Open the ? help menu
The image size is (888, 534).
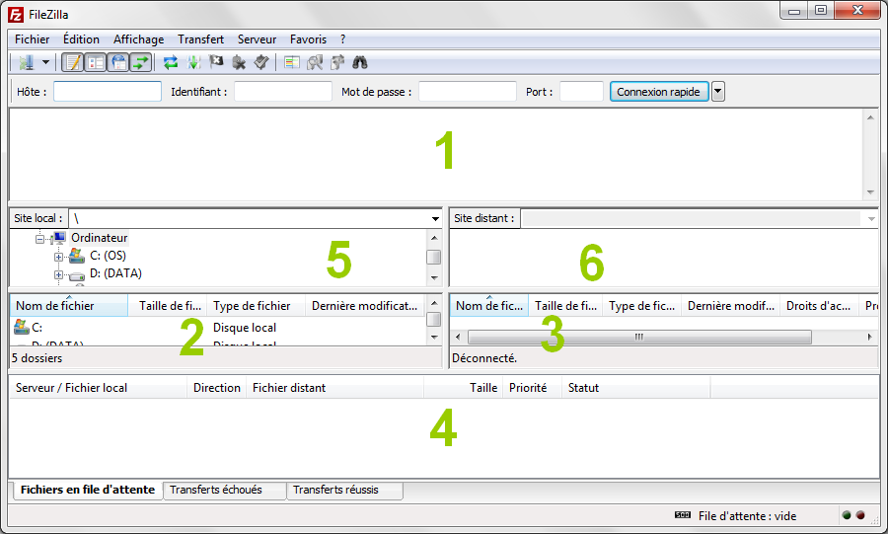(x=343, y=39)
